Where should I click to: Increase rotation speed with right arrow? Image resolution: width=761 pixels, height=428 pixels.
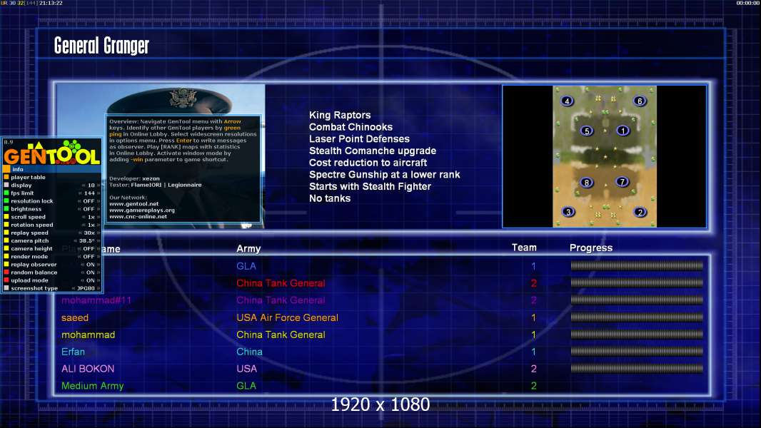coord(99,225)
